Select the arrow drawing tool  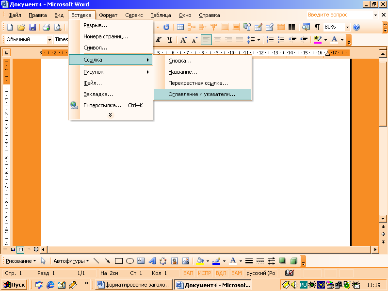(x=107, y=261)
